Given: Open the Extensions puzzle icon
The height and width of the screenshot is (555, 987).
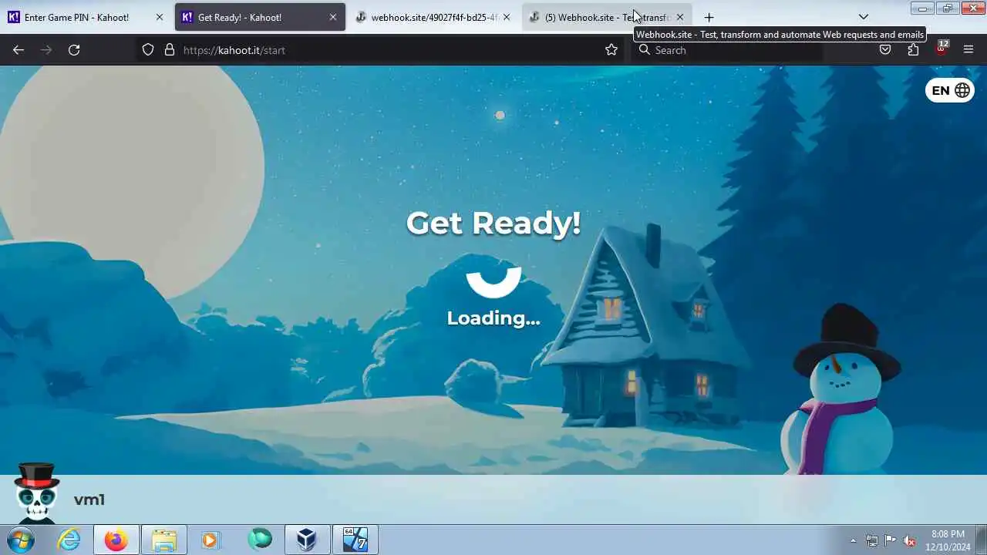Looking at the screenshot, I should (913, 50).
